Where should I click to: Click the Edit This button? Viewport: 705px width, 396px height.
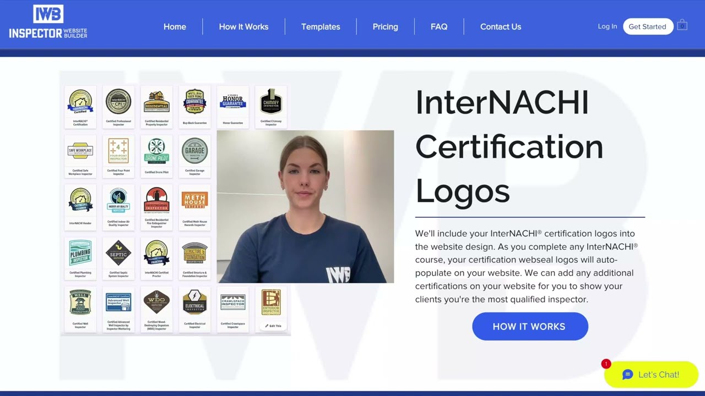[x=273, y=326]
